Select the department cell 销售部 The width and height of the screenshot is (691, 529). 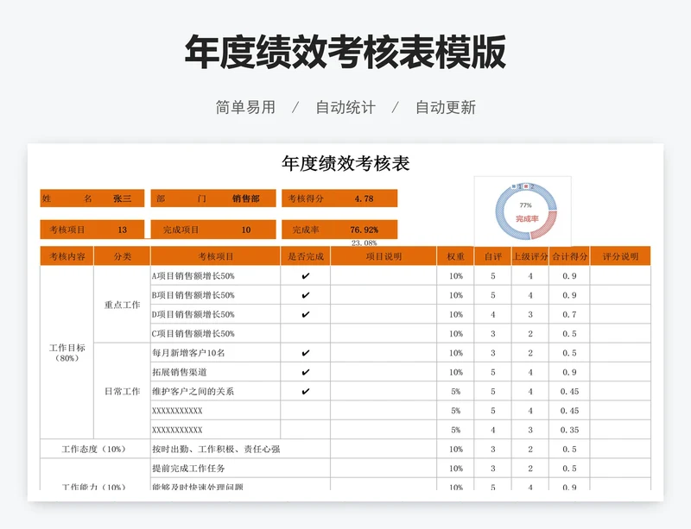tap(245, 198)
